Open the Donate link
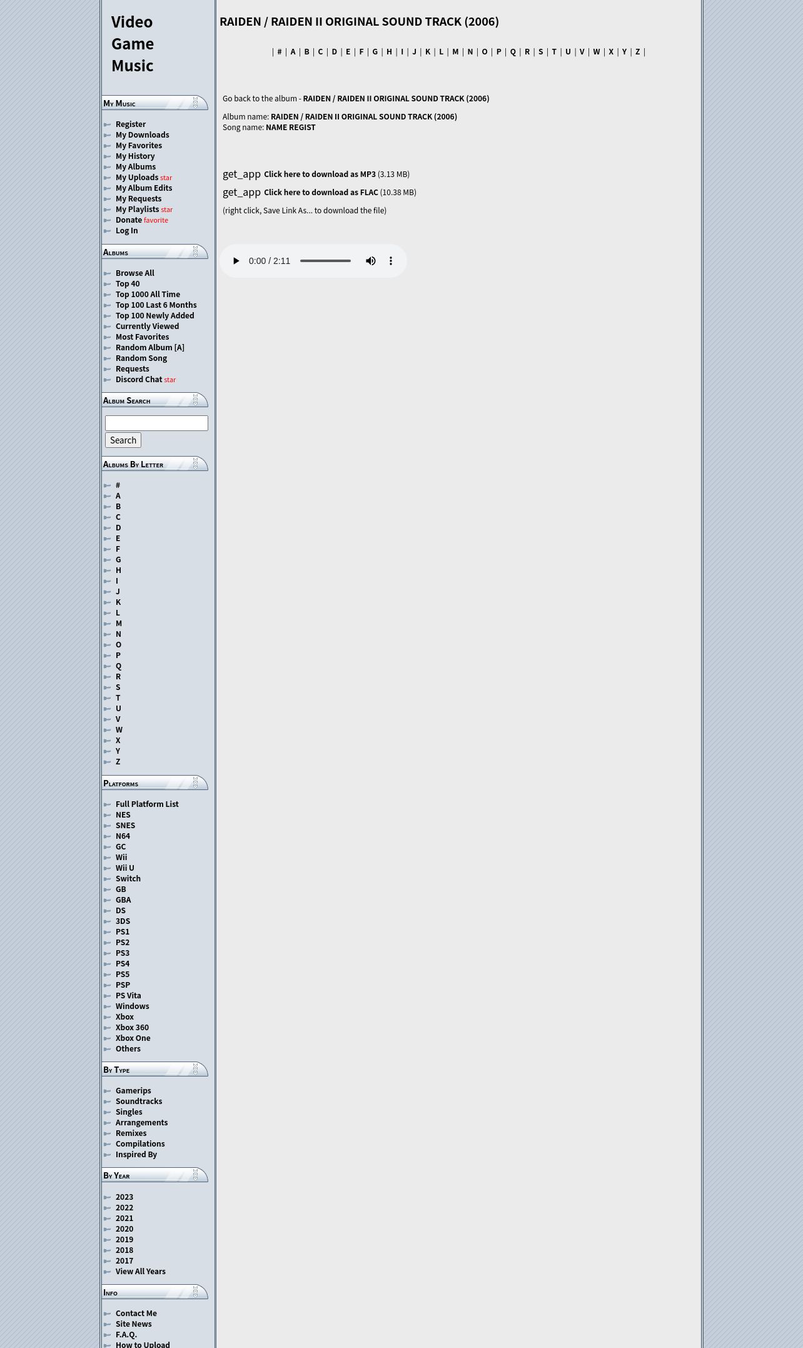803x1348 pixels. [x=129, y=220]
